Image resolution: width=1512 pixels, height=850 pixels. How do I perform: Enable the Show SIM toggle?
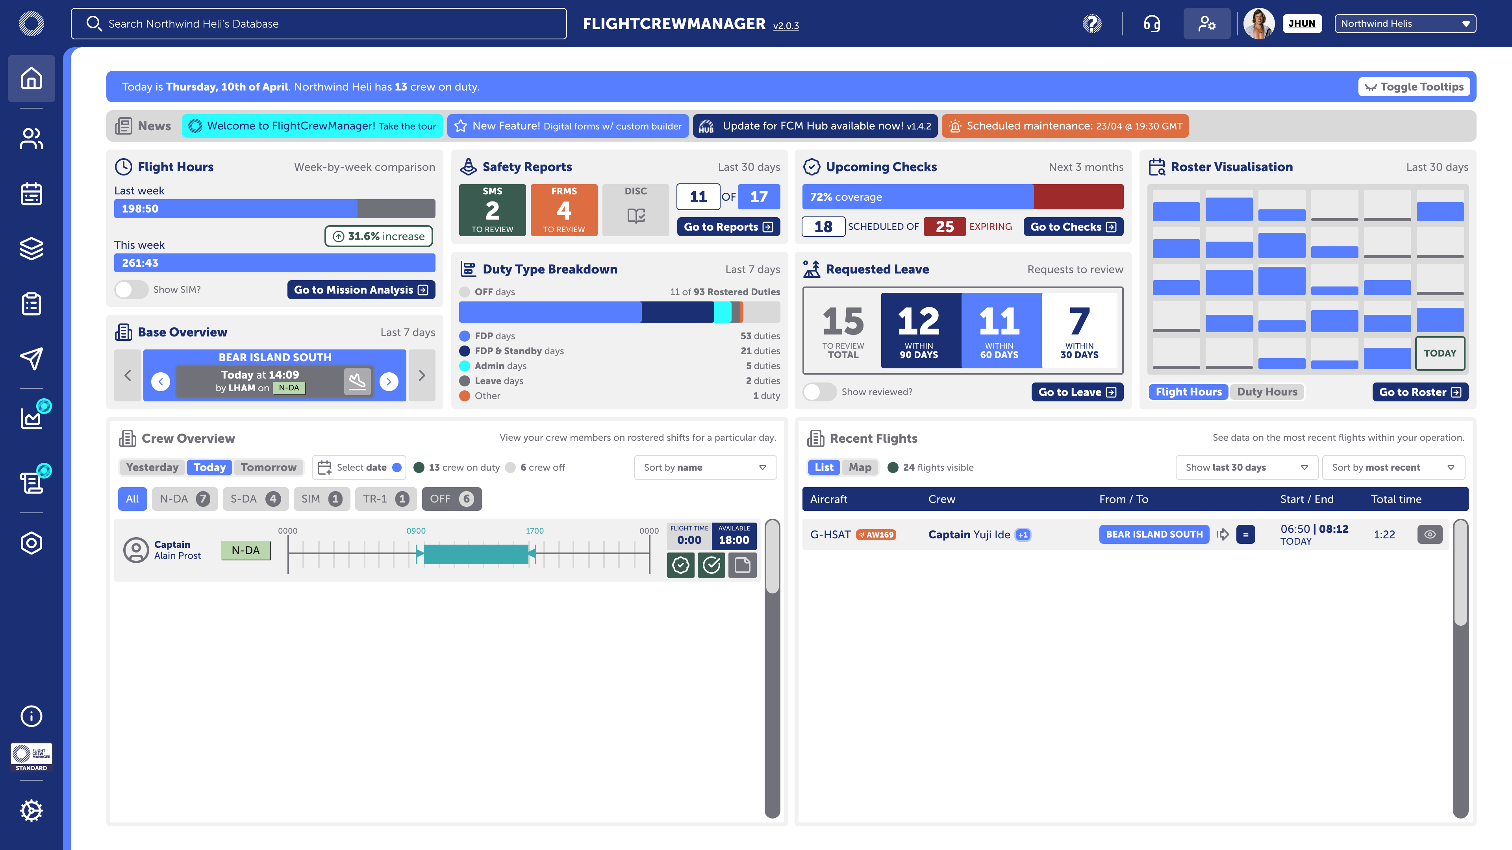click(x=131, y=289)
